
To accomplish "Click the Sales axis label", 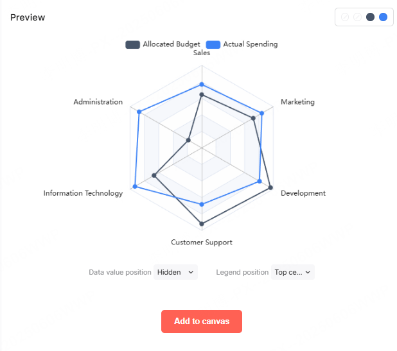I will 202,53.
